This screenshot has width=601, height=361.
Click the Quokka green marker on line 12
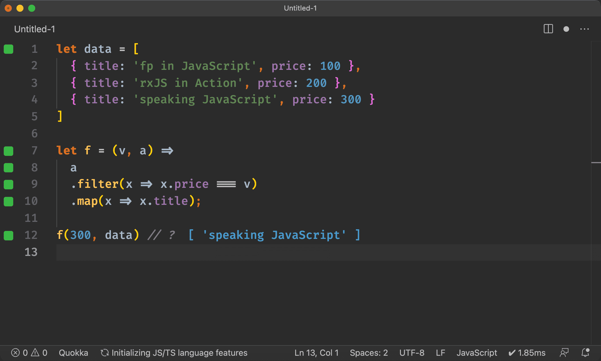click(9, 235)
